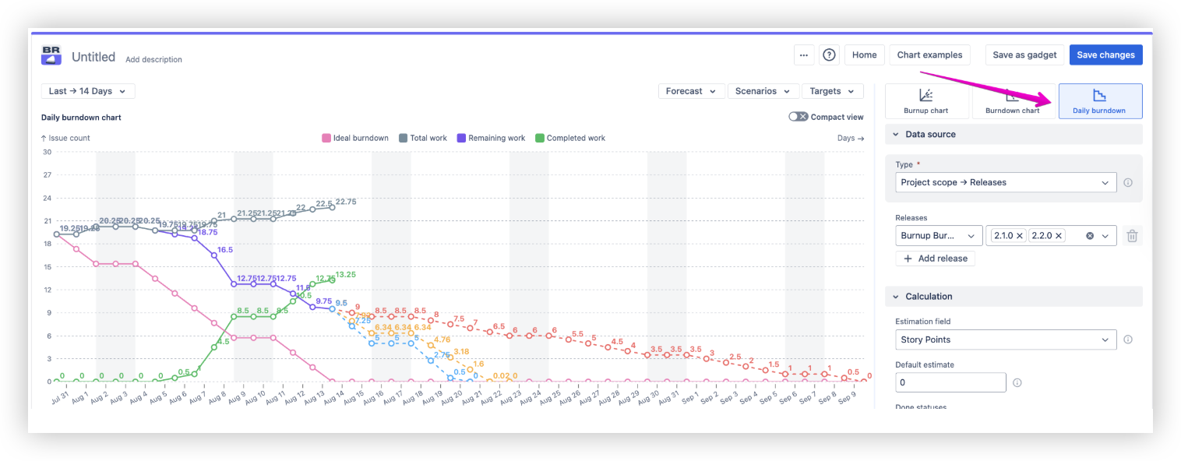Expand the releases multi-select chevron
This screenshot has width=1181, height=461.
click(1105, 236)
